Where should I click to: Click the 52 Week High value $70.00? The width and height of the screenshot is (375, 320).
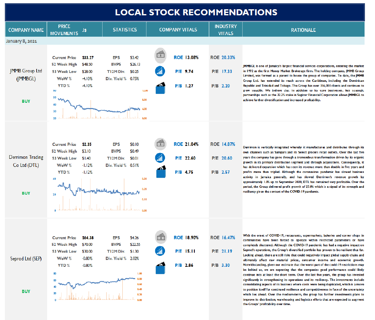pos(87,245)
